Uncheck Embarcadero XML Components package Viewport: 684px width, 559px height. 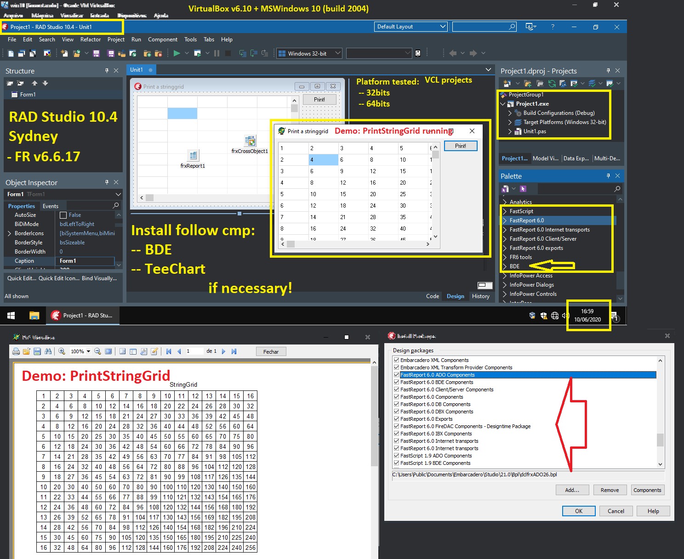click(396, 360)
